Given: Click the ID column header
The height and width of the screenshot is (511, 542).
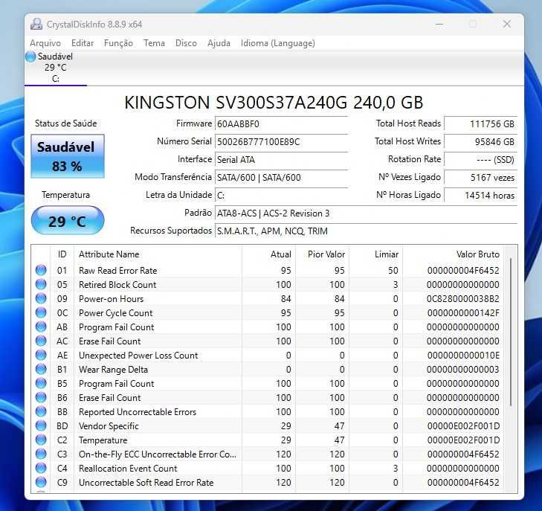Looking at the screenshot, I should click(62, 254).
